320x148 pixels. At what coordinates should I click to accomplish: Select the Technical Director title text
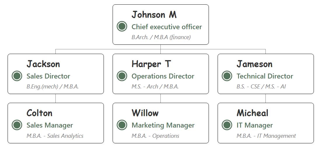pos(265,76)
